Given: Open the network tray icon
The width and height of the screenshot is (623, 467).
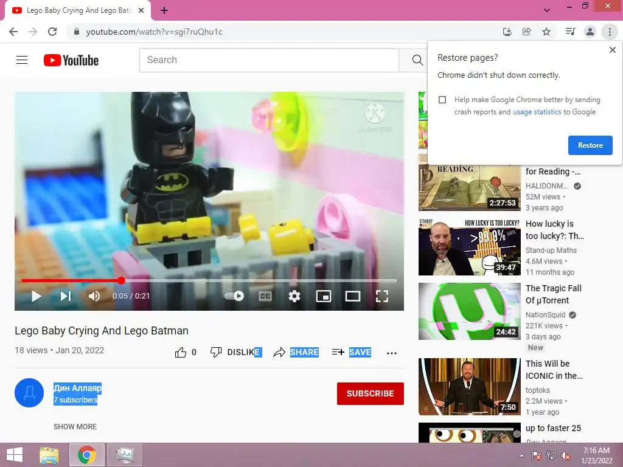Looking at the screenshot, I should 551,455.
